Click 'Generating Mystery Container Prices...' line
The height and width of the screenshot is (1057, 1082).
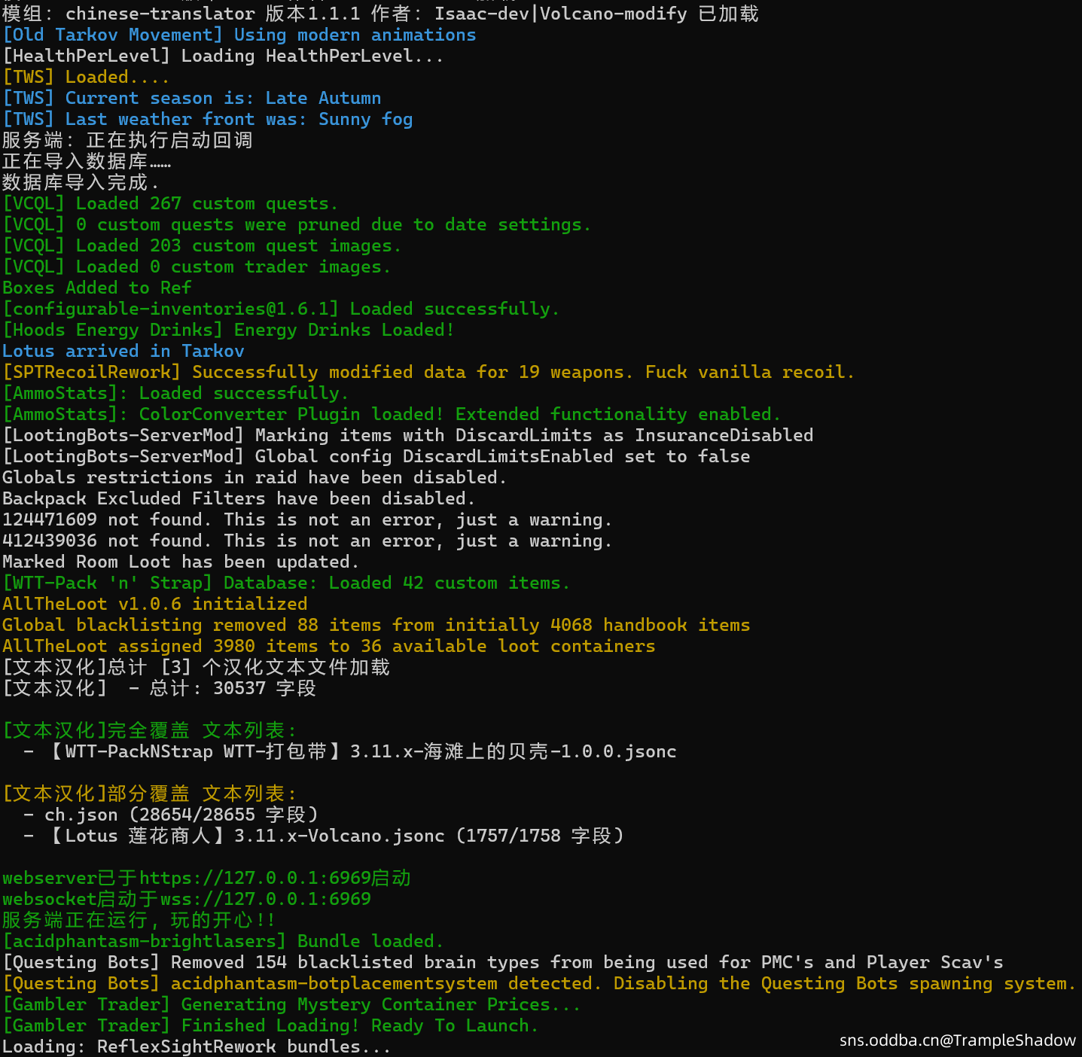[291, 1005]
